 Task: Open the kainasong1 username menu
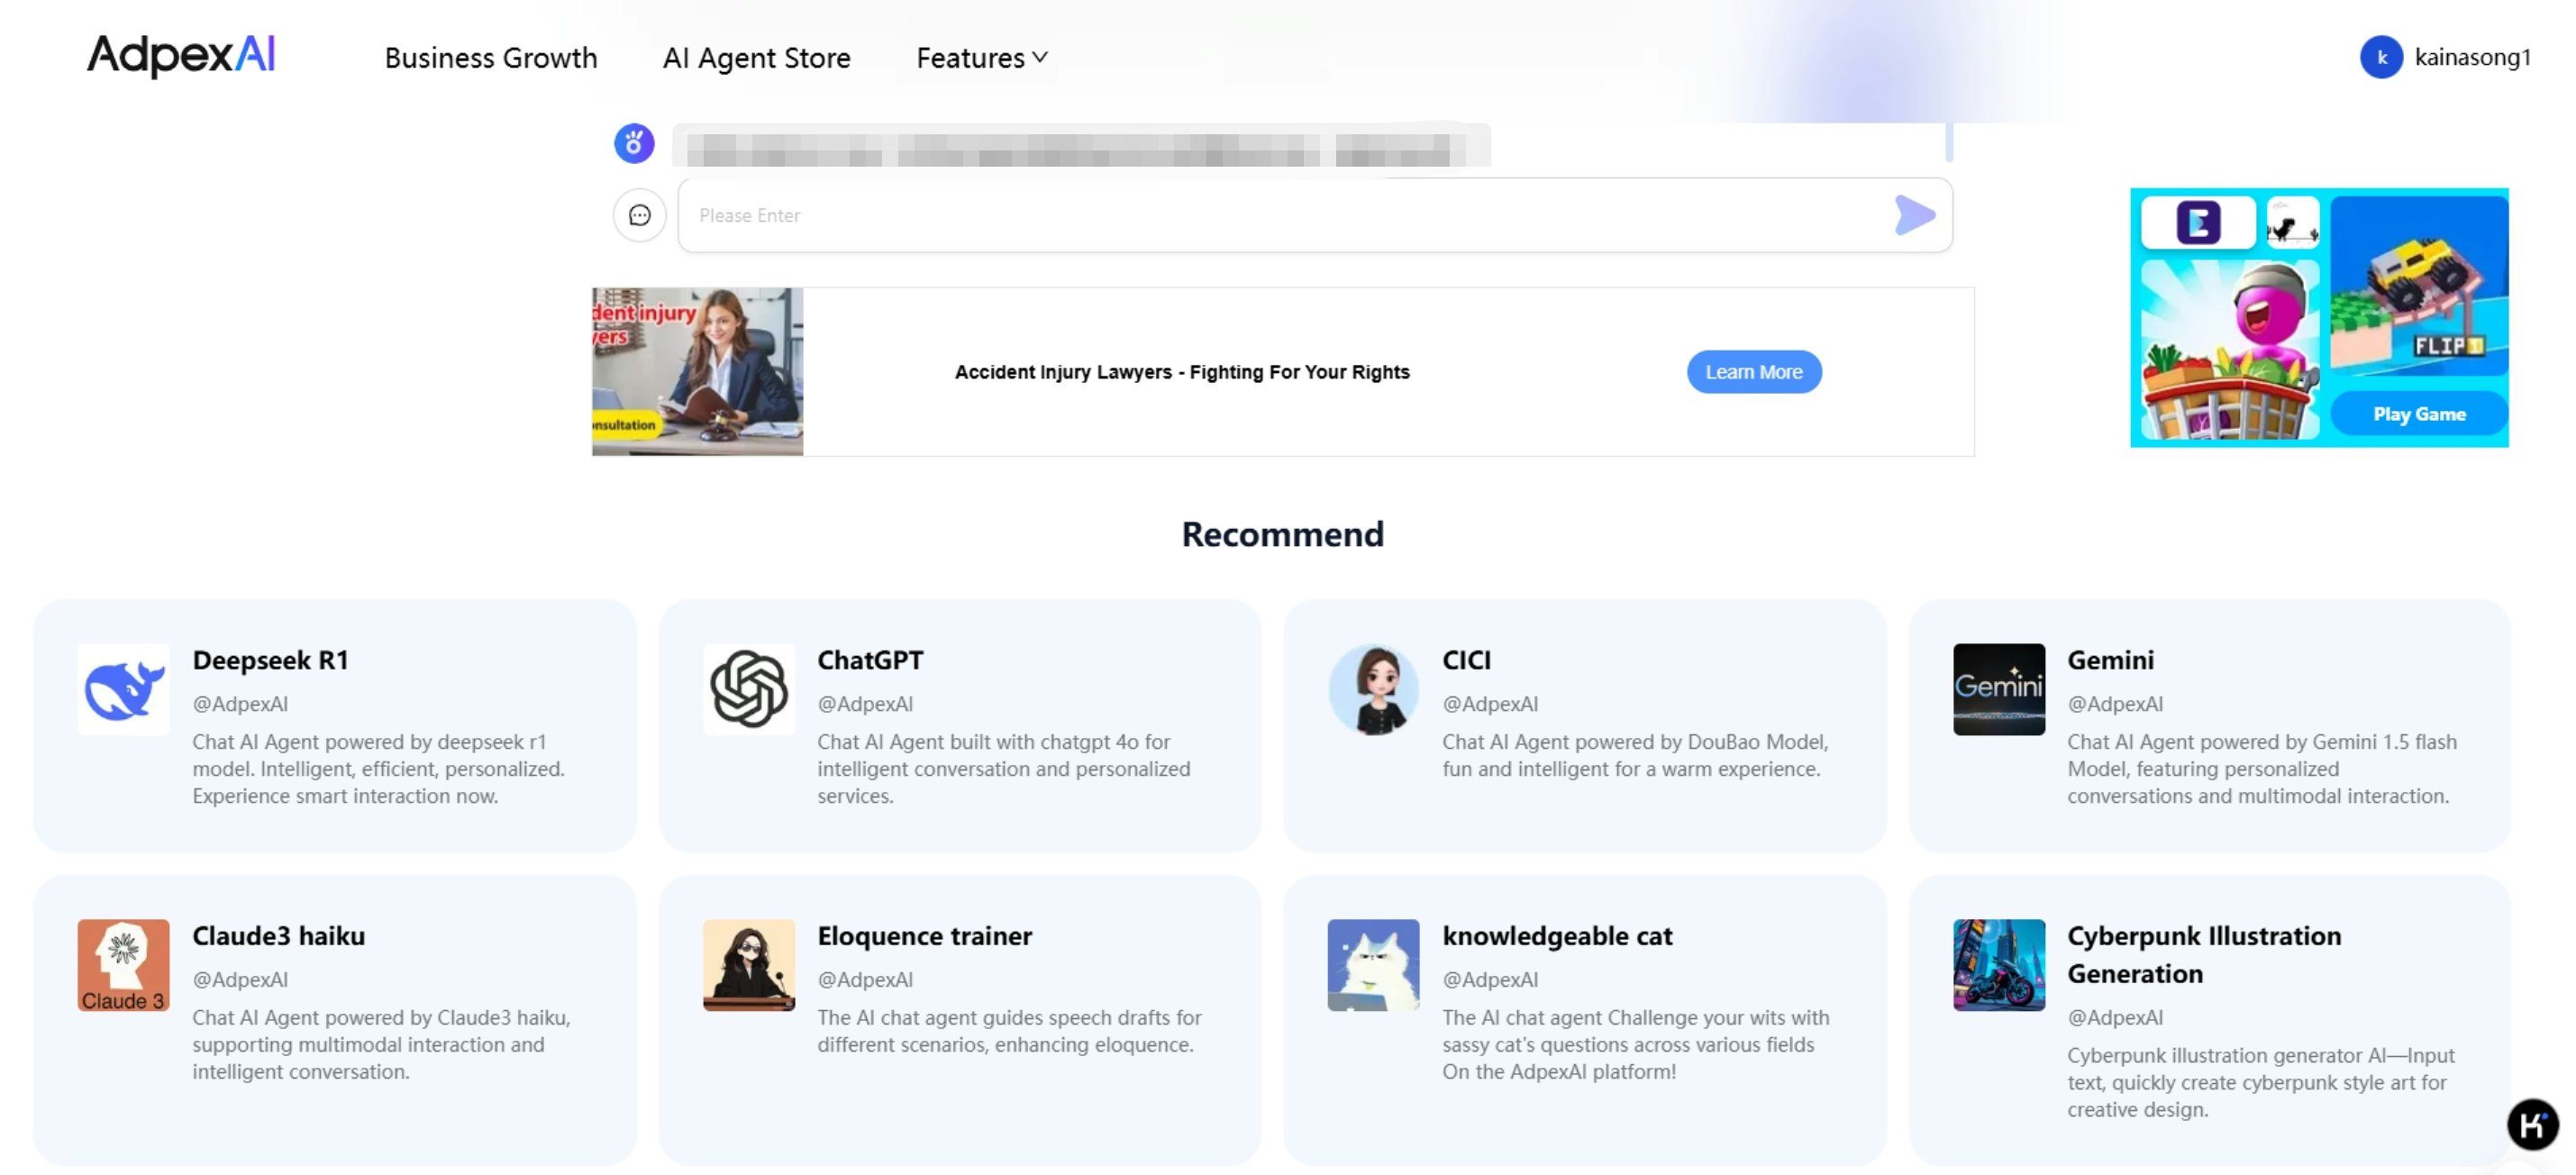(x=2472, y=57)
